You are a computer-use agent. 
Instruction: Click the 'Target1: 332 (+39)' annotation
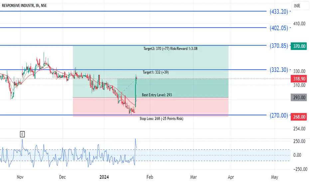click(156, 72)
